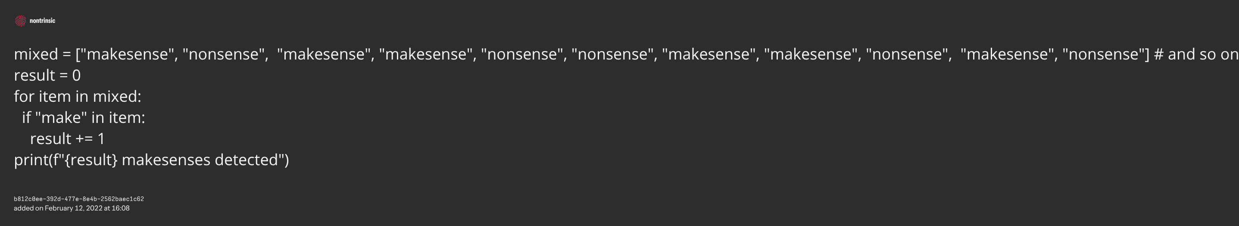Click the snippet UUID starting with b812c0ee
This screenshot has width=1239, height=226.
79,198
